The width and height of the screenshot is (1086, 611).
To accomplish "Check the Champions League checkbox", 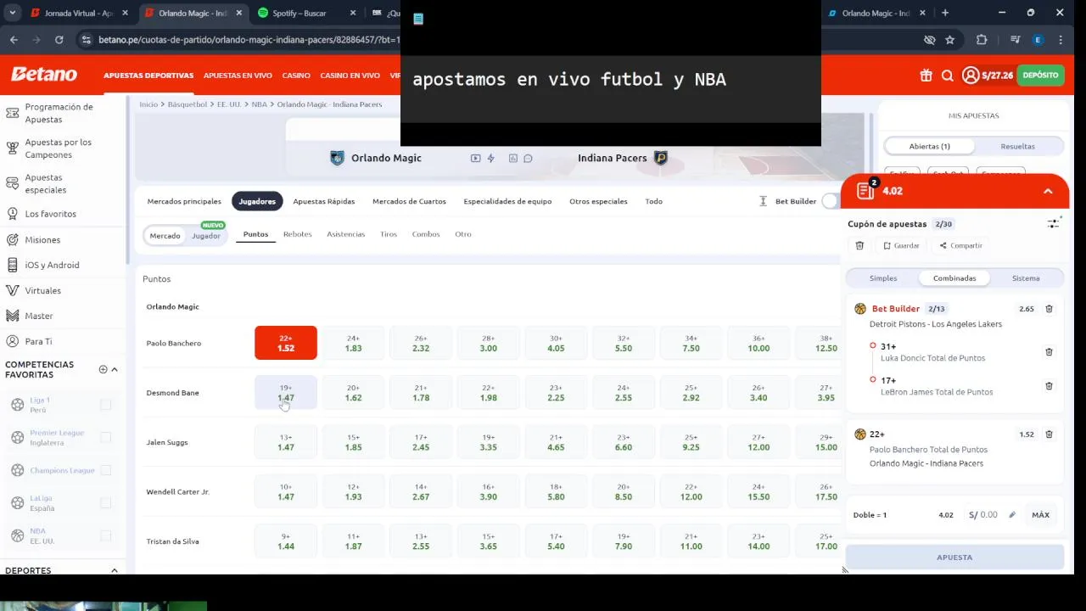I will tap(106, 470).
